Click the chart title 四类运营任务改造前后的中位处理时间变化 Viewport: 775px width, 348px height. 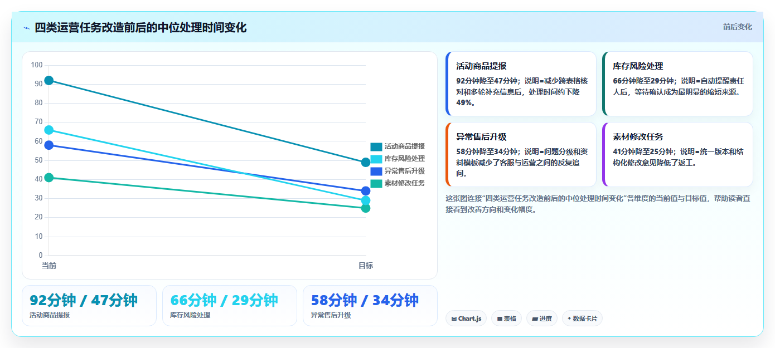tap(141, 27)
